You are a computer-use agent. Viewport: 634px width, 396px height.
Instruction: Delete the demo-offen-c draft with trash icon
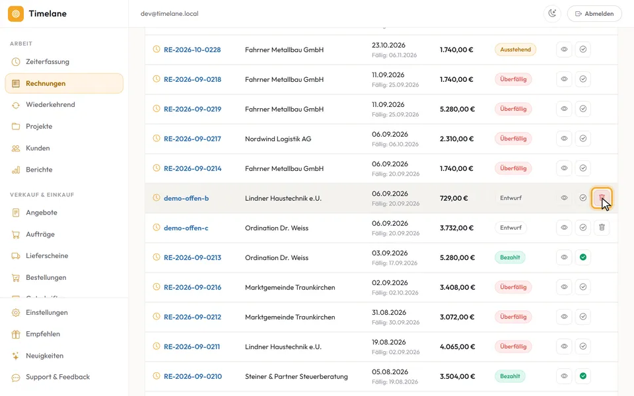click(x=602, y=228)
